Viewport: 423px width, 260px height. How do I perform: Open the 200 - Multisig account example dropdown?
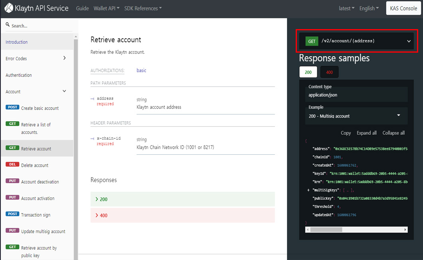coord(356,116)
